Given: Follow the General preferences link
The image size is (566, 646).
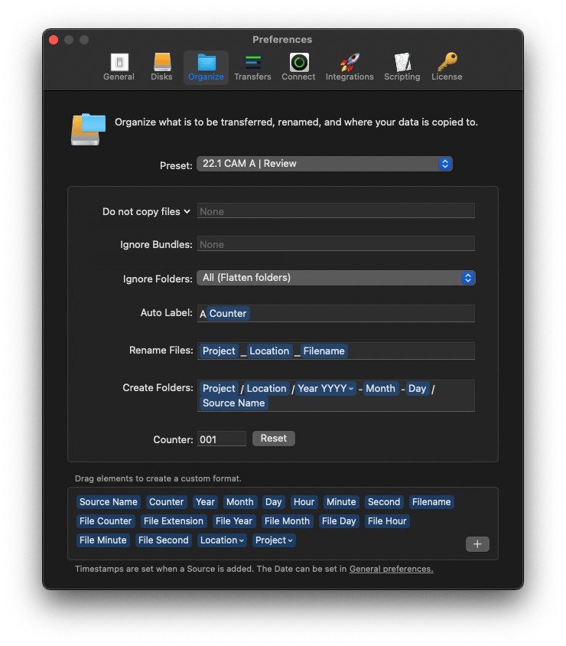Looking at the screenshot, I should 391,569.
